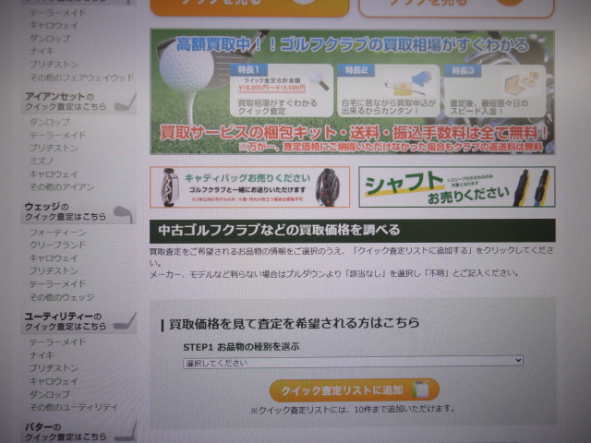Click the utility club icon beside ユーティリティー
The image size is (591, 443).
[125, 322]
